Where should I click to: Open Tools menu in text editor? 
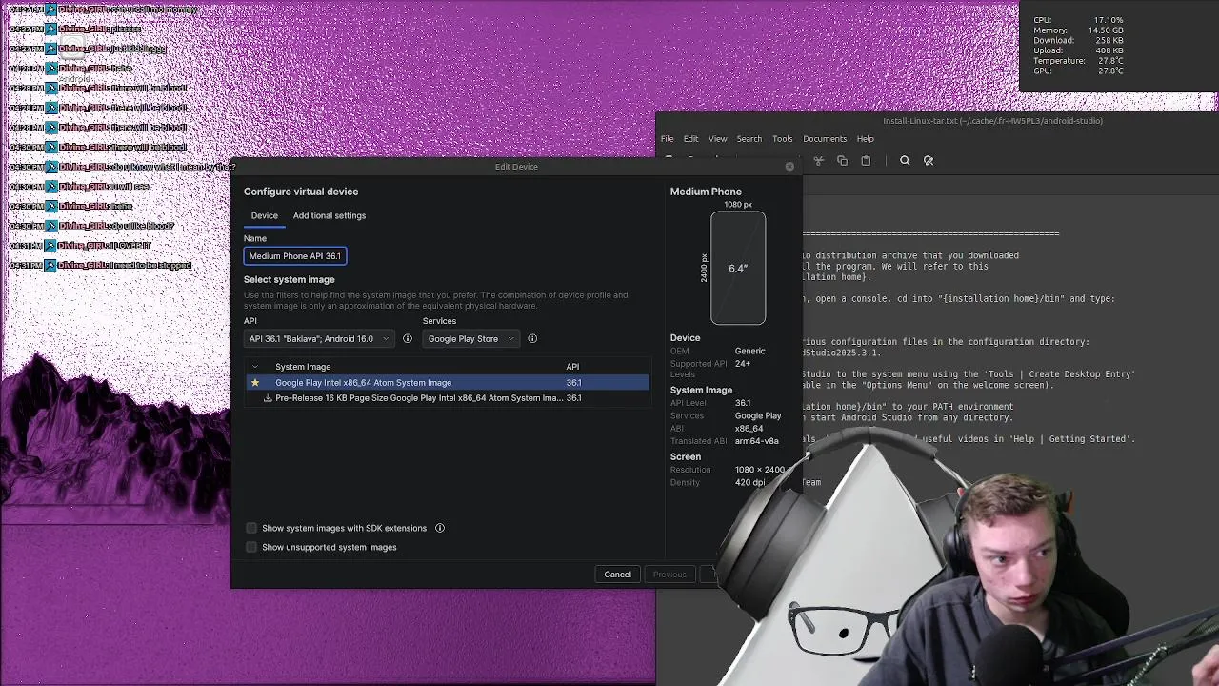click(x=782, y=139)
